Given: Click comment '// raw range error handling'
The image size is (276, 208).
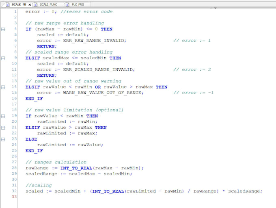Looking at the screenshot, I should pyautogui.click(x=65, y=23).
